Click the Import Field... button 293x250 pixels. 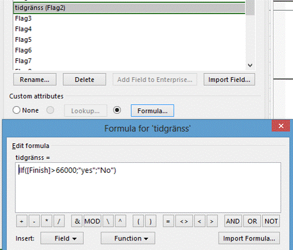pyautogui.click(x=229, y=80)
